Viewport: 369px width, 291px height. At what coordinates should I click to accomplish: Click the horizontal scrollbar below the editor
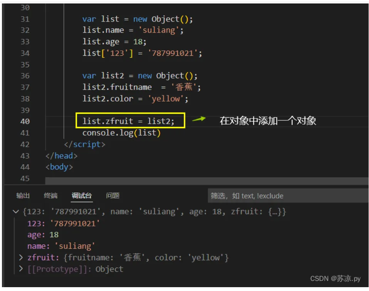coord(206,181)
